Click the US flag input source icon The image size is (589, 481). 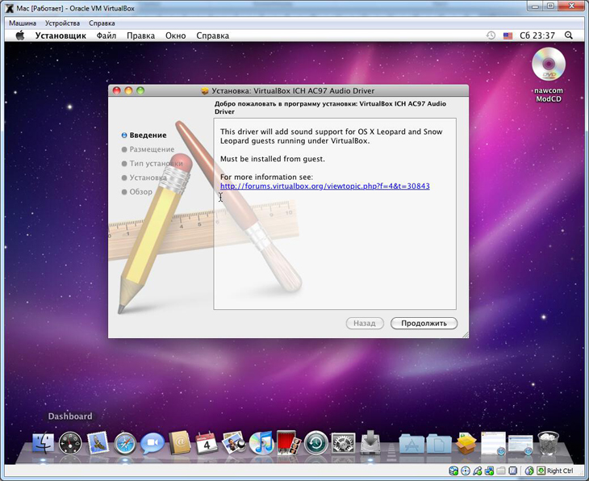[x=508, y=36]
